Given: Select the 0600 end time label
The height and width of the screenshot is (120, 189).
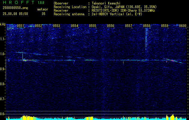Looking at the screenshot, I should coord(183,26).
